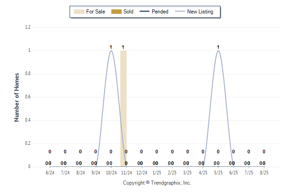
Task: Click the 1.2 y-axis tick label
Action: coord(28,27)
